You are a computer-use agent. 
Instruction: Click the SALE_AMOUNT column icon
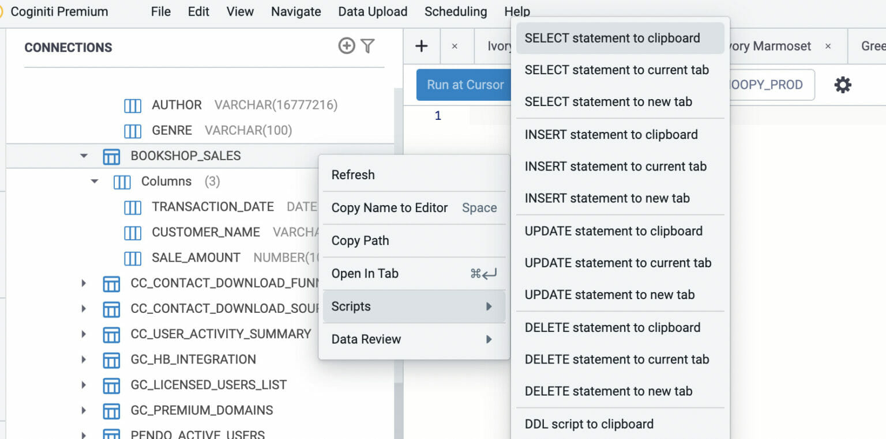click(x=133, y=258)
